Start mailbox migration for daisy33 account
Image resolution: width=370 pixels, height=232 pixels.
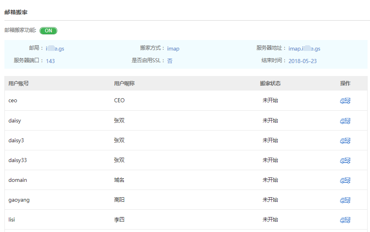click(x=345, y=160)
